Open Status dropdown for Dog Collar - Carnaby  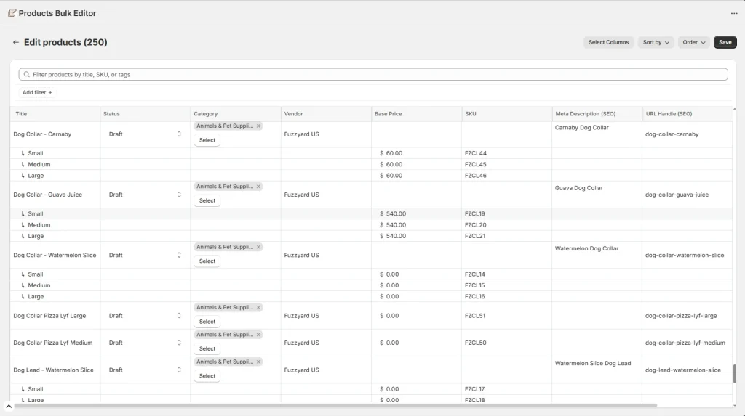tap(145, 134)
